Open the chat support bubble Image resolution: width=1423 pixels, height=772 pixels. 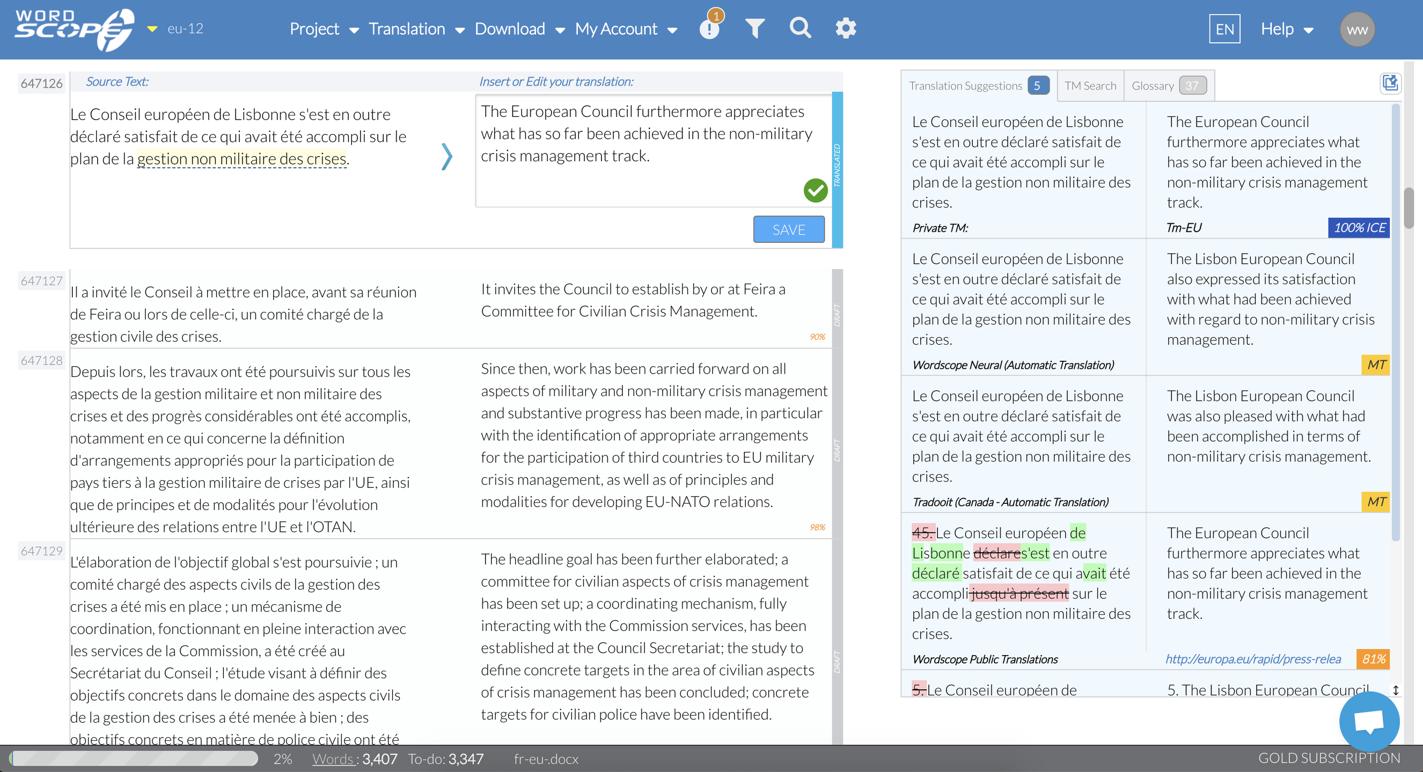pos(1368,720)
